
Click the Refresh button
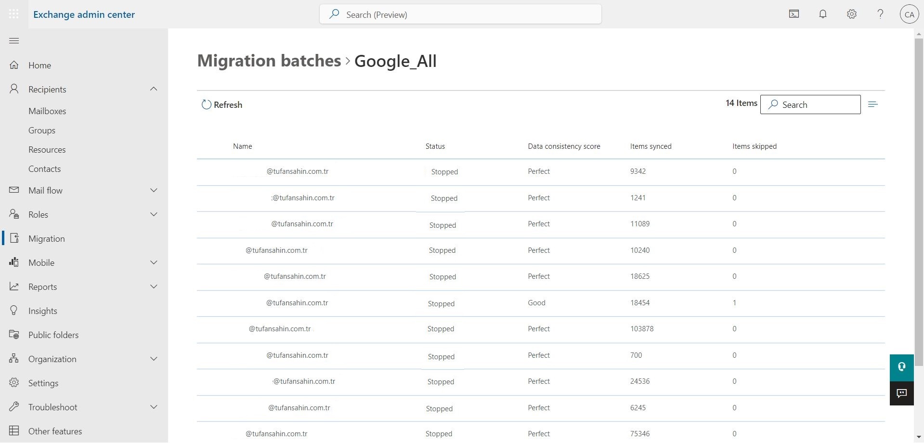pos(222,105)
